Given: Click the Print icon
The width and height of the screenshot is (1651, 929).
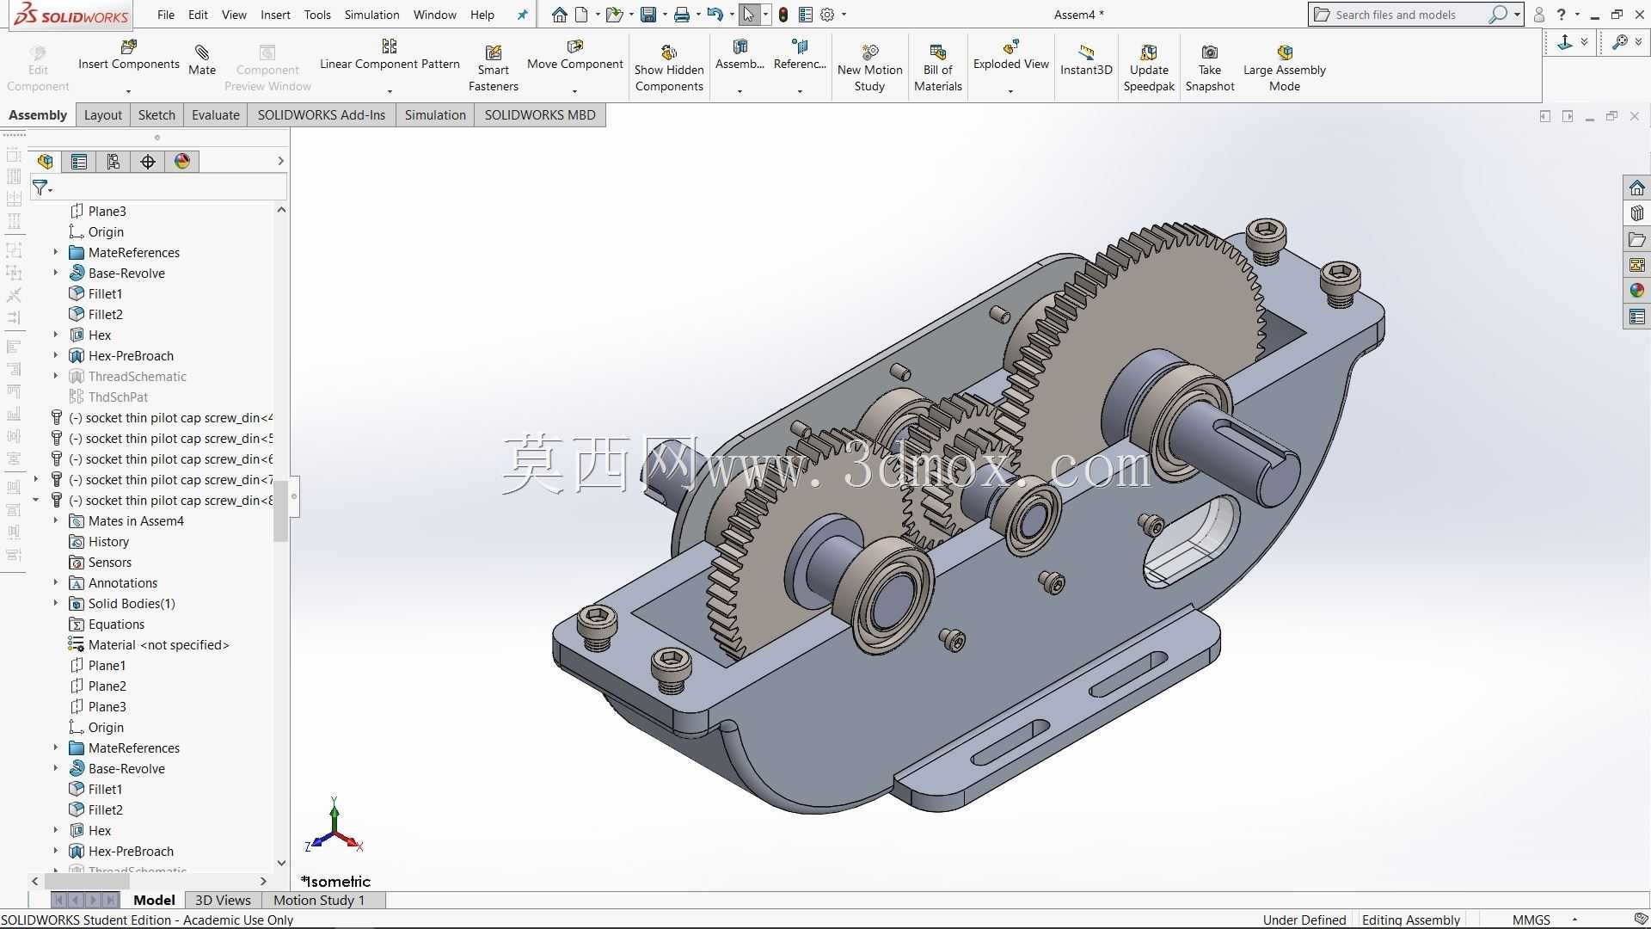Looking at the screenshot, I should [682, 15].
